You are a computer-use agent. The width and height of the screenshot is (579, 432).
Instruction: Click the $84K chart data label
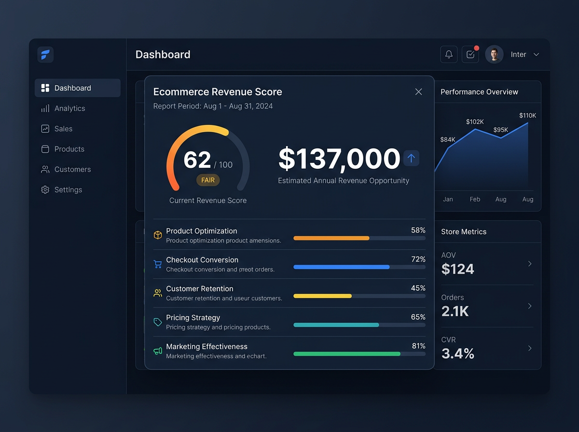pos(448,140)
